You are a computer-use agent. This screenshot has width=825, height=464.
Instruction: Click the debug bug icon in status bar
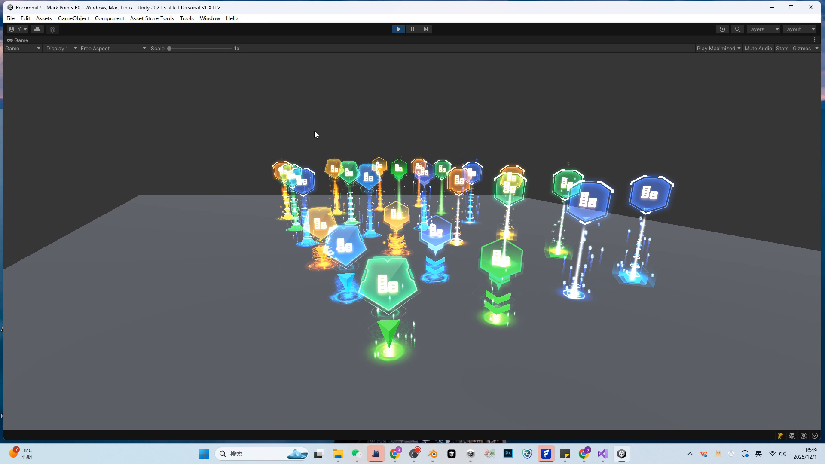tap(780, 436)
